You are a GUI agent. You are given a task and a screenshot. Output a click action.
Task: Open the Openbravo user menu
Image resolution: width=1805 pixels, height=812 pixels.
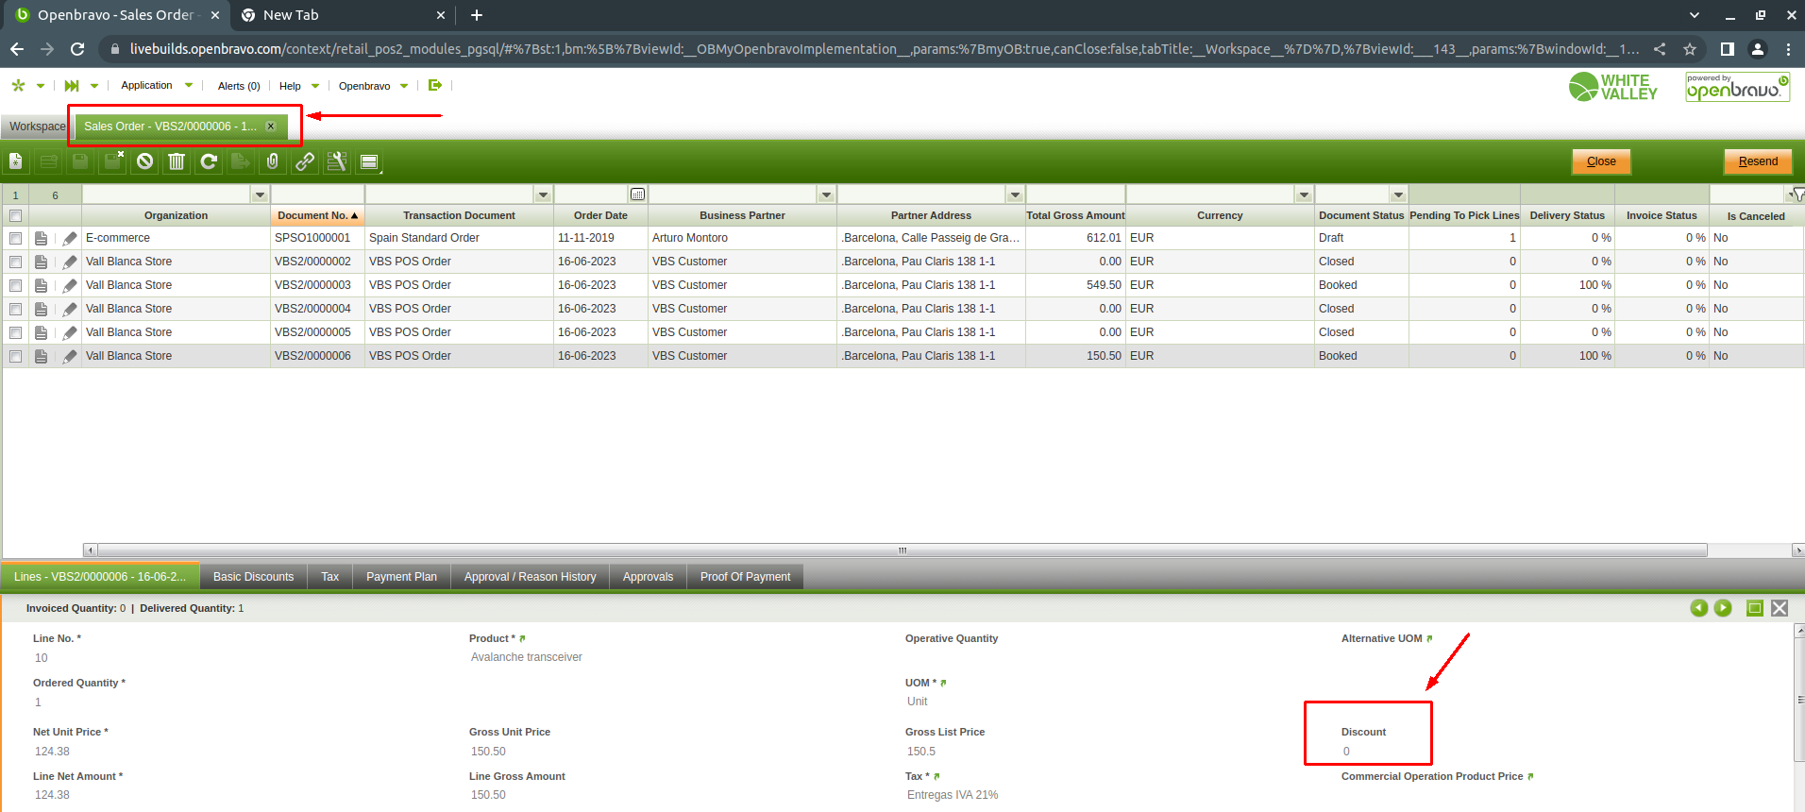[373, 86]
